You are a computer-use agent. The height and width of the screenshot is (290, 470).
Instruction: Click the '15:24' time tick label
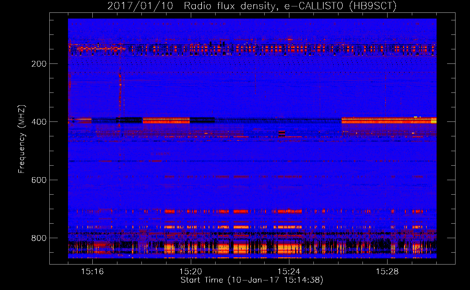tap(289, 271)
